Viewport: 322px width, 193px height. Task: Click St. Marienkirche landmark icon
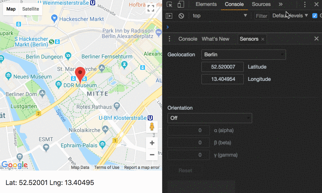(102, 68)
